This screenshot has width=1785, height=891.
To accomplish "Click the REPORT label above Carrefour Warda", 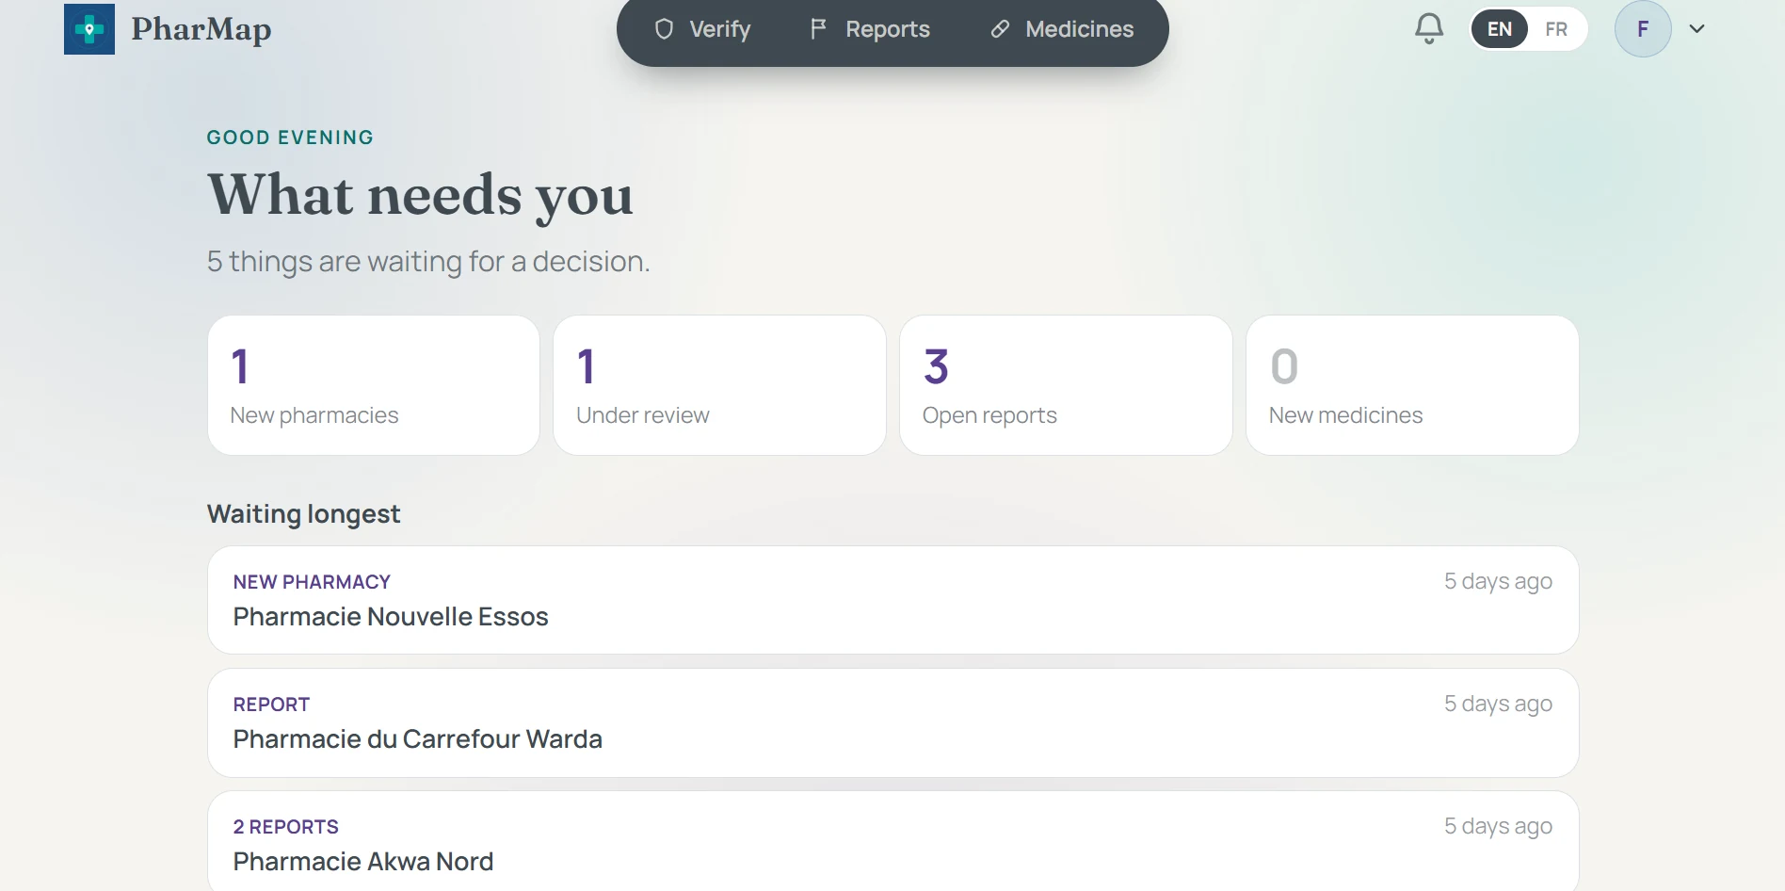I will click(271, 705).
